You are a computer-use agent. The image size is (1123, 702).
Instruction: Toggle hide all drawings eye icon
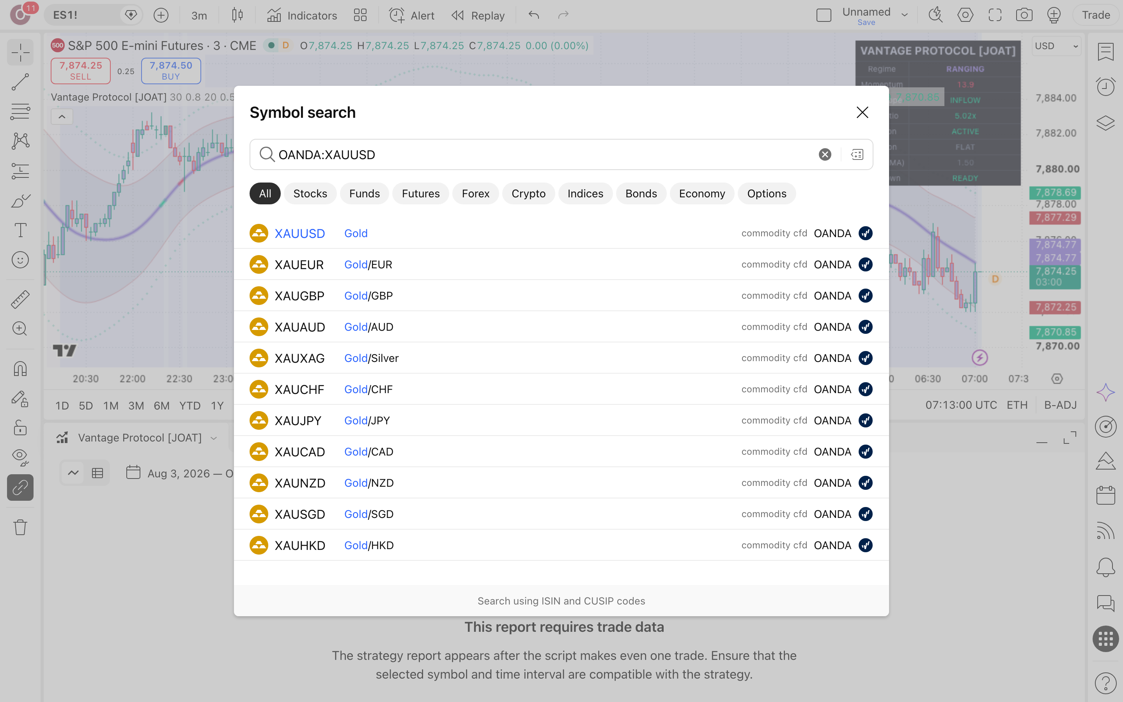click(x=20, y=457)
